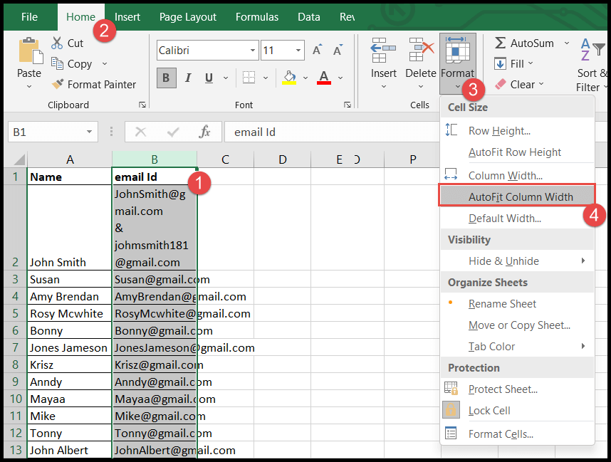Open the Clipboard dialog launcher

click(x=142, y=105)
